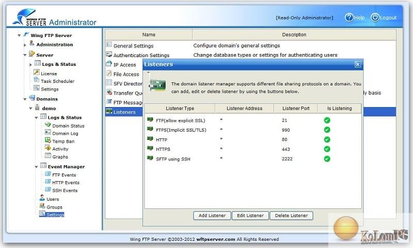The height and width of the screenshot is (248, 413).
Task: Click the Domain Log icon
Action: [48, 132]
